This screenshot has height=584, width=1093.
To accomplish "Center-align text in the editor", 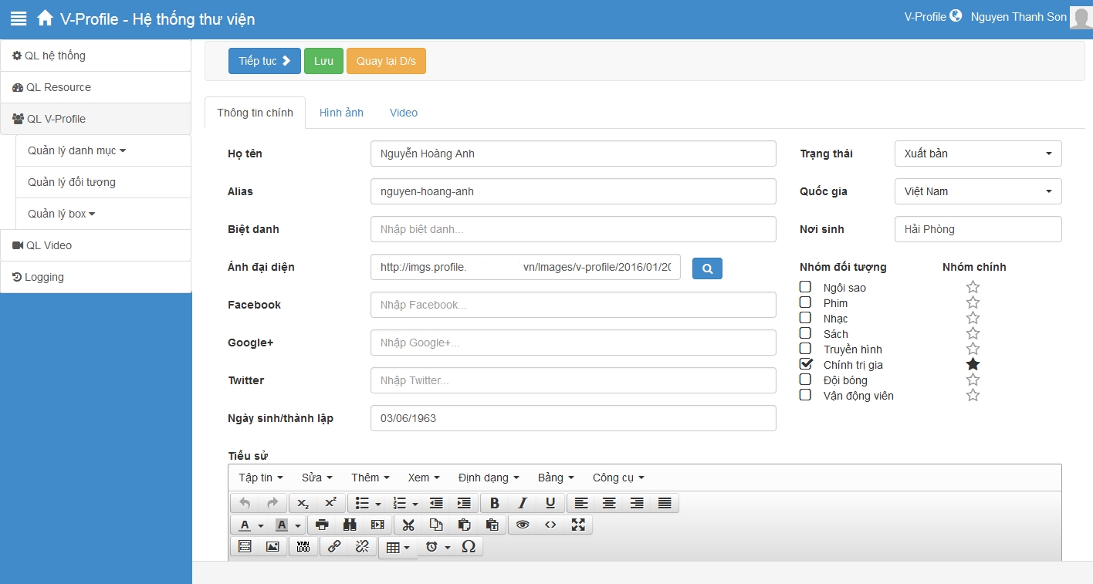I will [x=609, y=503].
